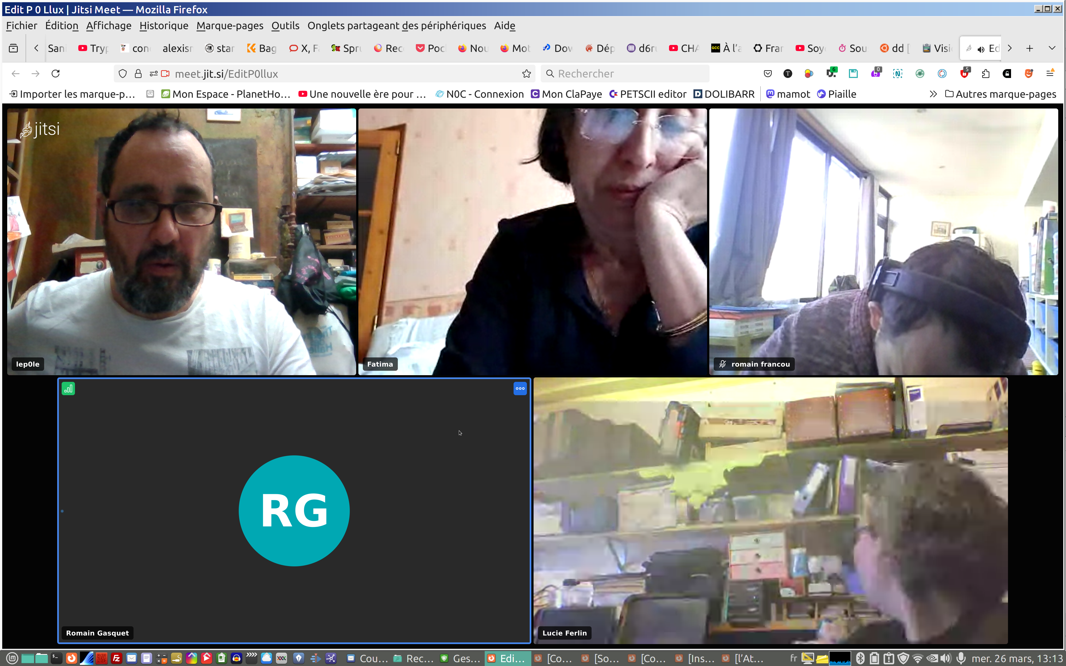Image resolution: width=1066 pixels, height=666 pixels.
Task: Reload the Jitsi Meet page
Action: point(56,74)
